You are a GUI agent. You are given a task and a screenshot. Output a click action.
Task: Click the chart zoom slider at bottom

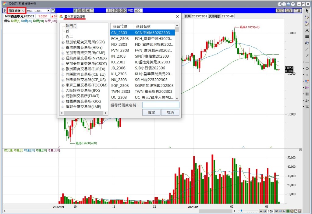click(241, 211)
